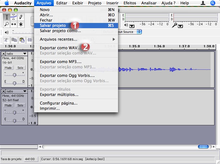The width and height of the screenshot is (220, 164).
Task: Adjust the 16-bit track gain slider
Action: 14,75
